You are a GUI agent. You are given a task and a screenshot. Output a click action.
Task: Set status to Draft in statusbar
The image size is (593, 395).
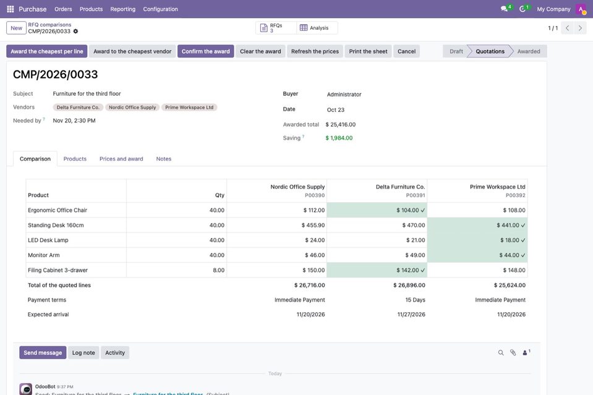tap(456, 51)
